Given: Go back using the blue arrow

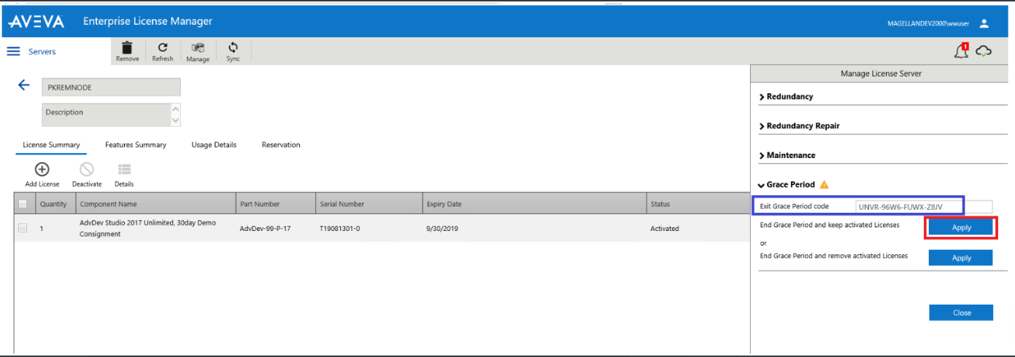Looking at the screenshot, I should 23,85.
